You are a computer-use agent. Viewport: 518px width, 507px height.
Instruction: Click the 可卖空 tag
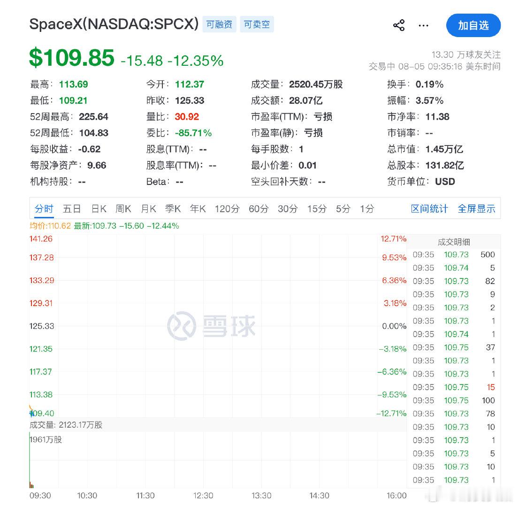point(257,24)
